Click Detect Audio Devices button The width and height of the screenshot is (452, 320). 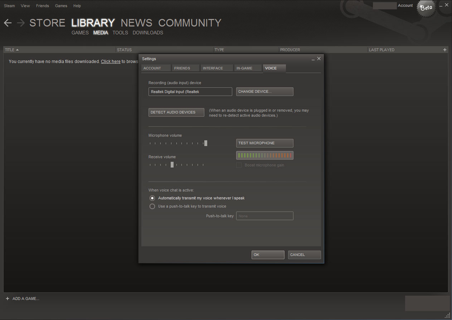click(x=176, y=113)
